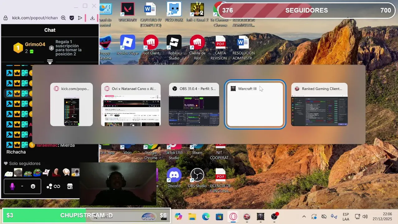Select the Warcraft III window thumbnail
Viewport: 398px width, 224px height.
point(255,105)
